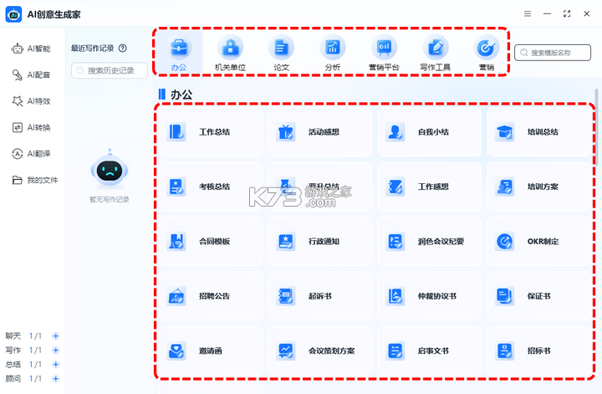Add 总结 quota with plus button
This screenshot has height=394, width=602.
56,365
